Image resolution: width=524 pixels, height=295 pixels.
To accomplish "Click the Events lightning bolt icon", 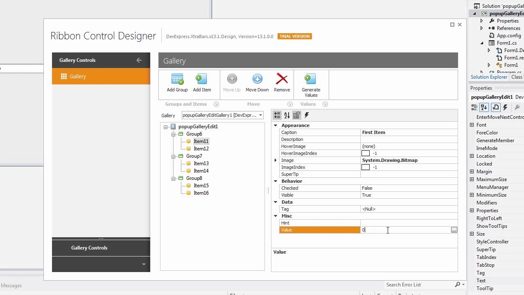I will coord(306,115).
